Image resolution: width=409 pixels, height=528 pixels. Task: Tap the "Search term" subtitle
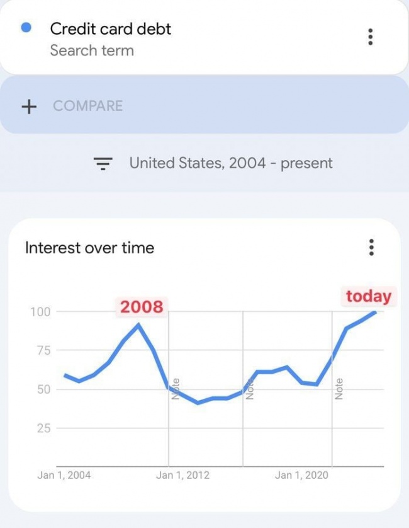92,50
